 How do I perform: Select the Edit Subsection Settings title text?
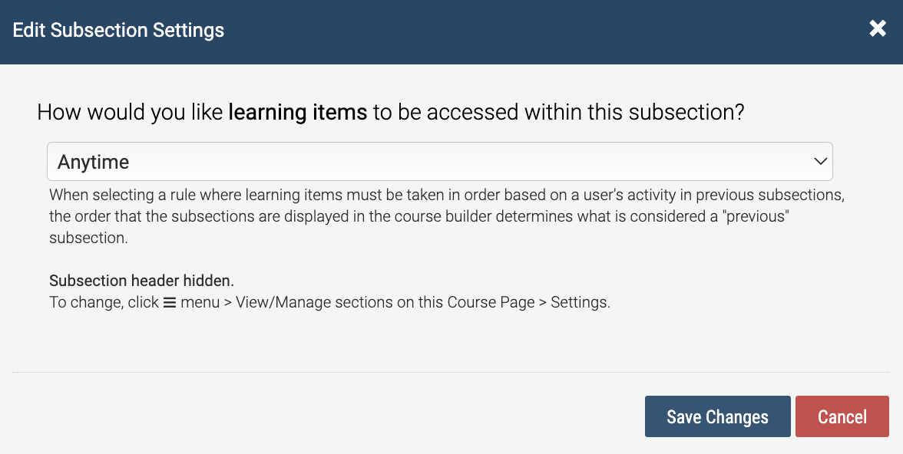[x=118, y=30]
